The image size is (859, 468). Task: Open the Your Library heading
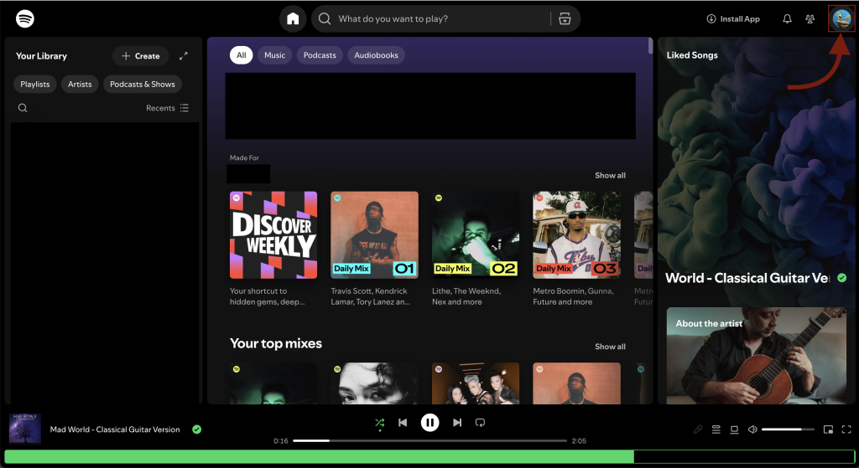point(41,56)
